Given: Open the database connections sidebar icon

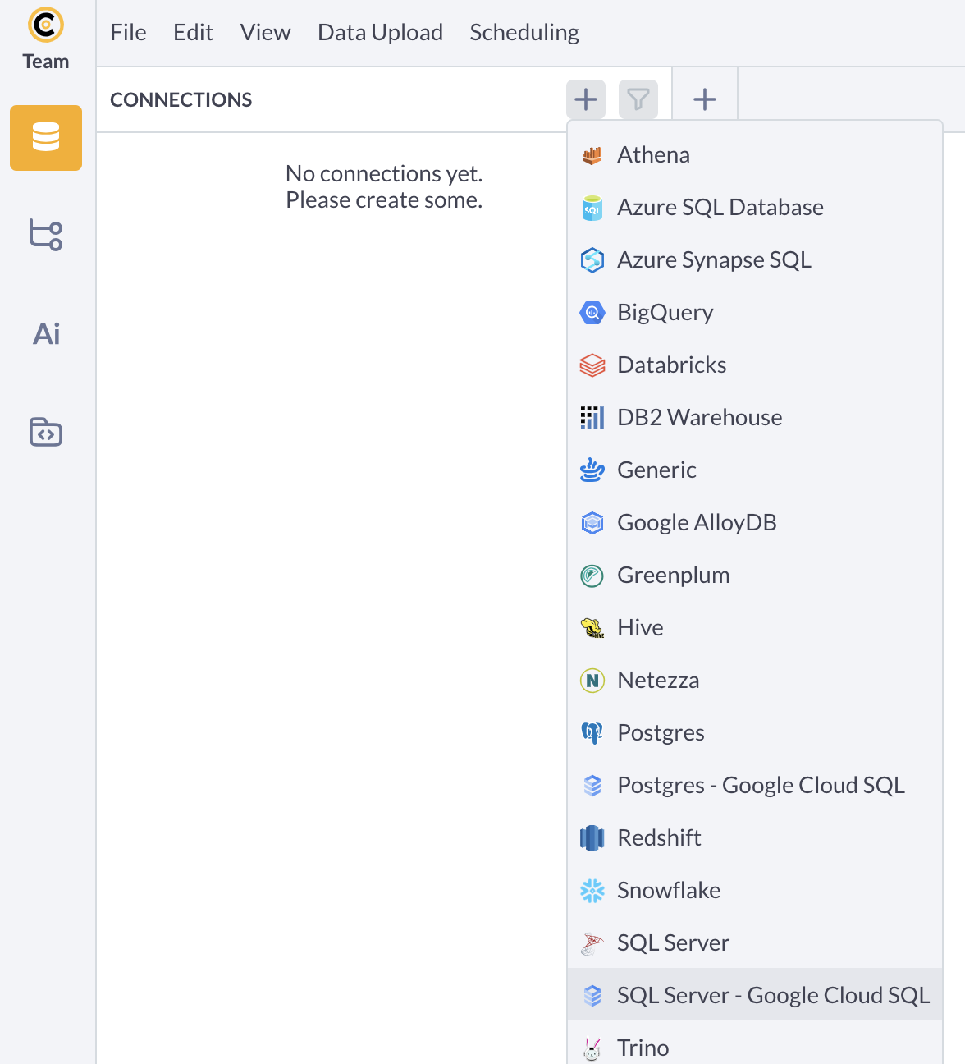Looking at the screenshot, I should (46, 138).
